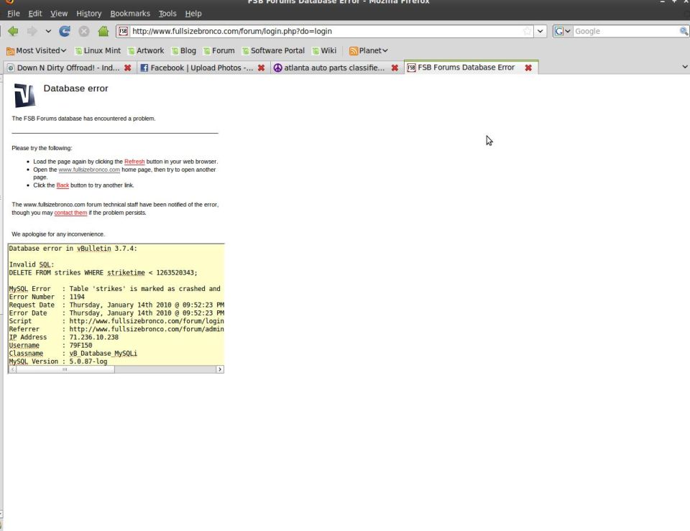Bookmark this page with the star icon
The image size is (690, 531).
(x=527, y=31)
